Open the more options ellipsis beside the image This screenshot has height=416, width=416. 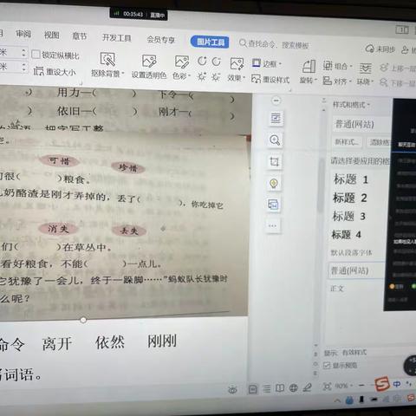tap(272, 225)
